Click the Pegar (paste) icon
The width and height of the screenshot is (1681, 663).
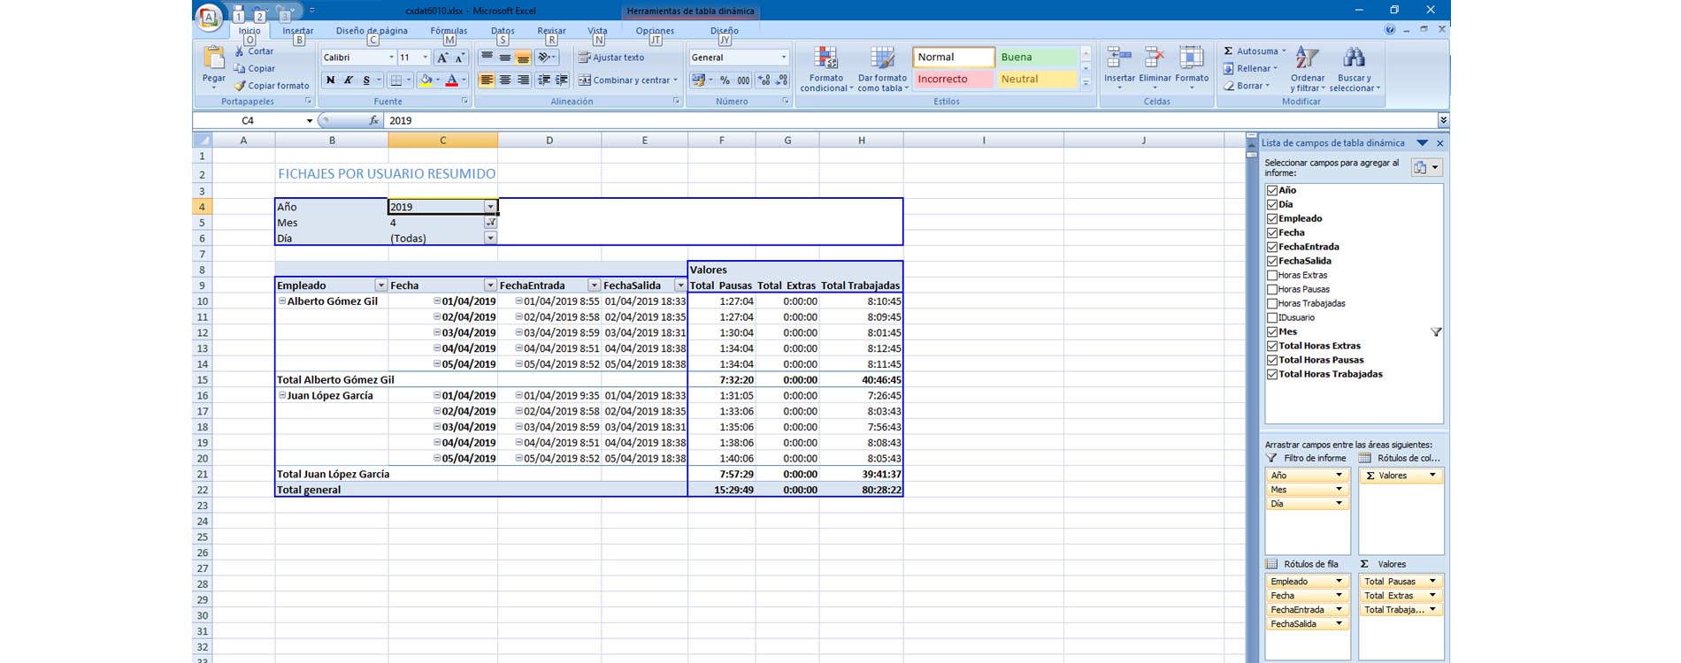point(213,59)
